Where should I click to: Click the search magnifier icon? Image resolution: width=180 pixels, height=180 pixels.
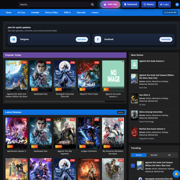tap(92, 4)
